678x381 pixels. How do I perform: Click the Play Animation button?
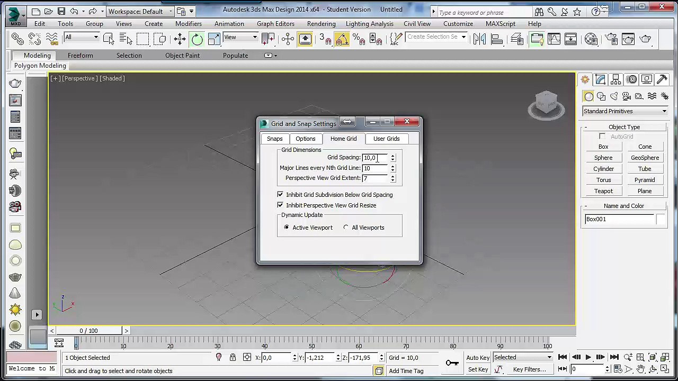click(588, 358)
